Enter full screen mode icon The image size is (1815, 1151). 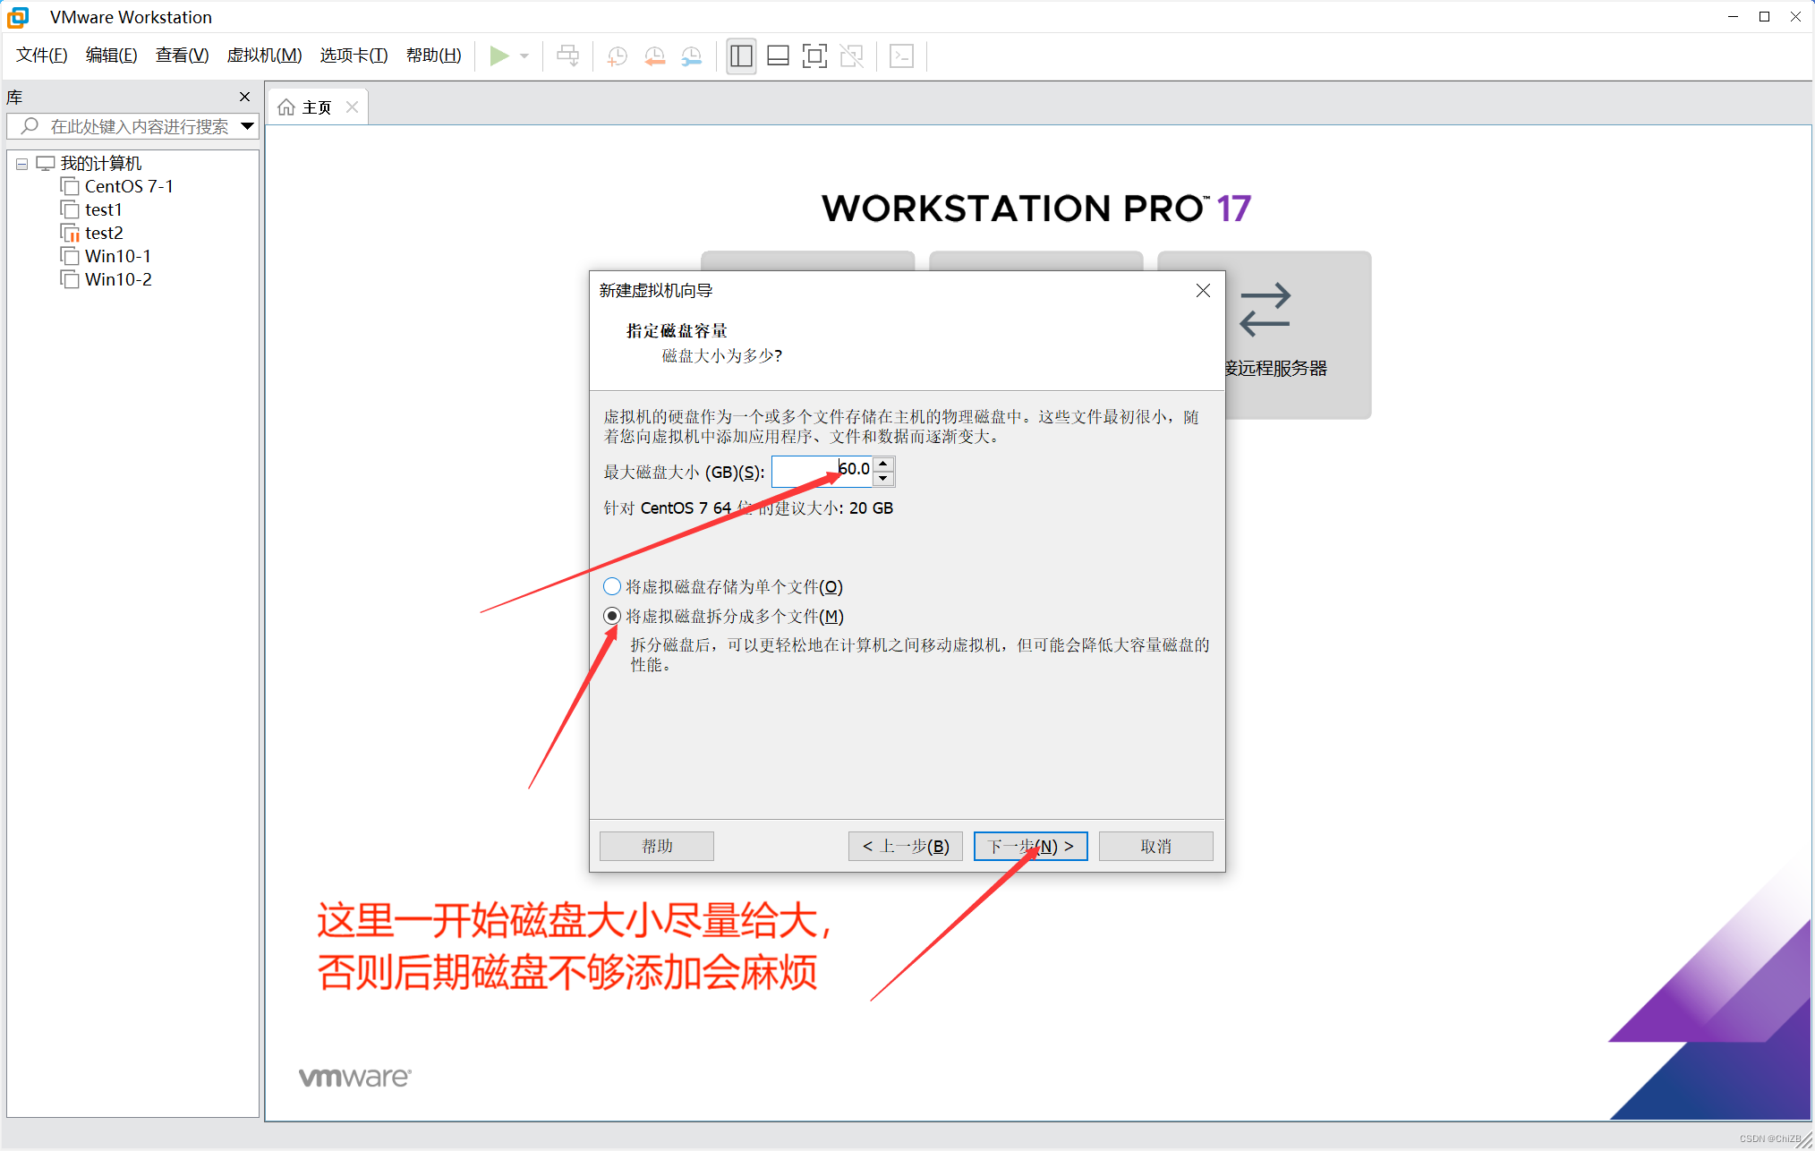coord(814,56)
